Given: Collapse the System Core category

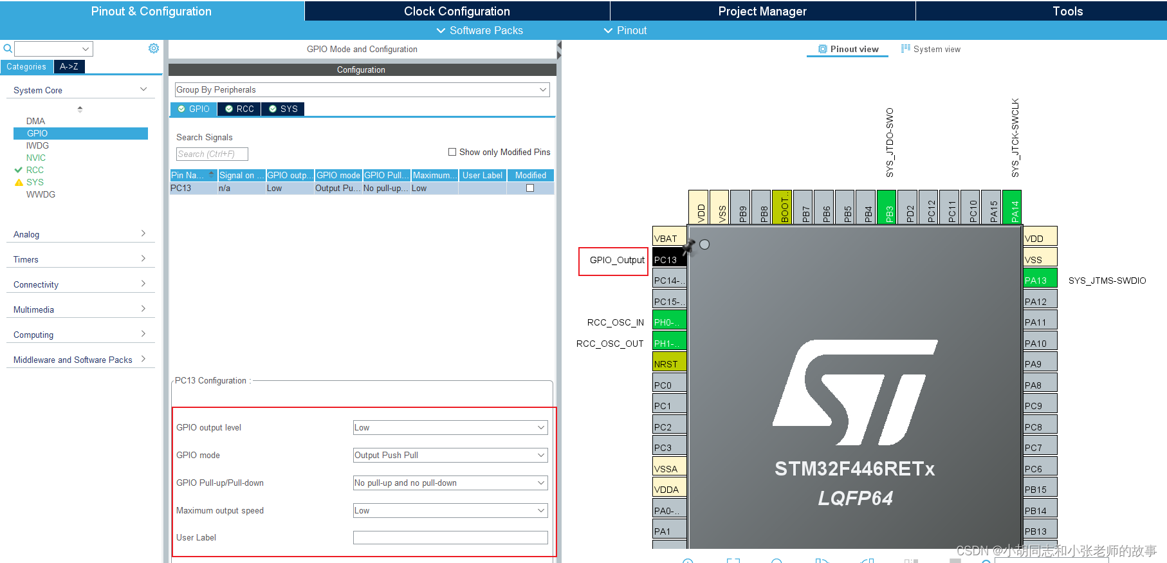Looking at the screenshot, I should [x=80, y=90].
